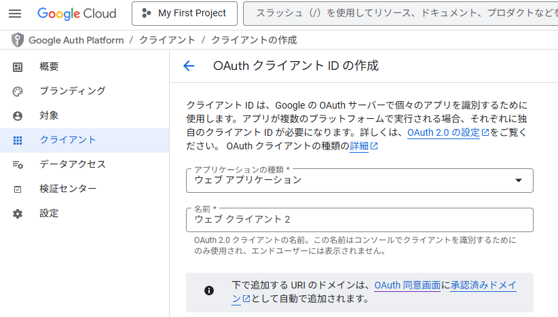Viewport: 558px width, 317px height.
Task: Click the クライアントの作成 breadcrumb text
Action: (x=254, y=40)
